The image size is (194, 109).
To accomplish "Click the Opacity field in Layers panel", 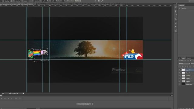I will 193,64.
